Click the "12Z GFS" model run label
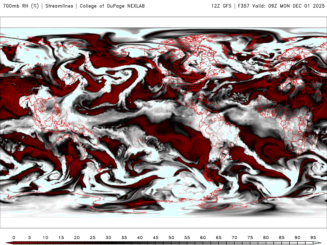Viewport: 327px width, 245px height. (x=221, y=6)
